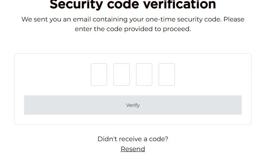Click the 'enter the code provided to proceed' line
The image size is (265, 159).
click(x=133, y=29)
